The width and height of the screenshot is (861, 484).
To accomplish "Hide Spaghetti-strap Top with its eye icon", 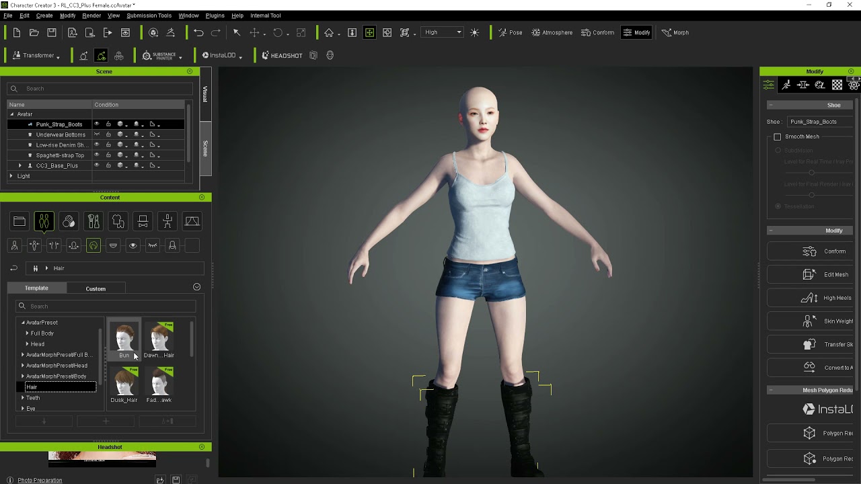I will coord(97,155).
